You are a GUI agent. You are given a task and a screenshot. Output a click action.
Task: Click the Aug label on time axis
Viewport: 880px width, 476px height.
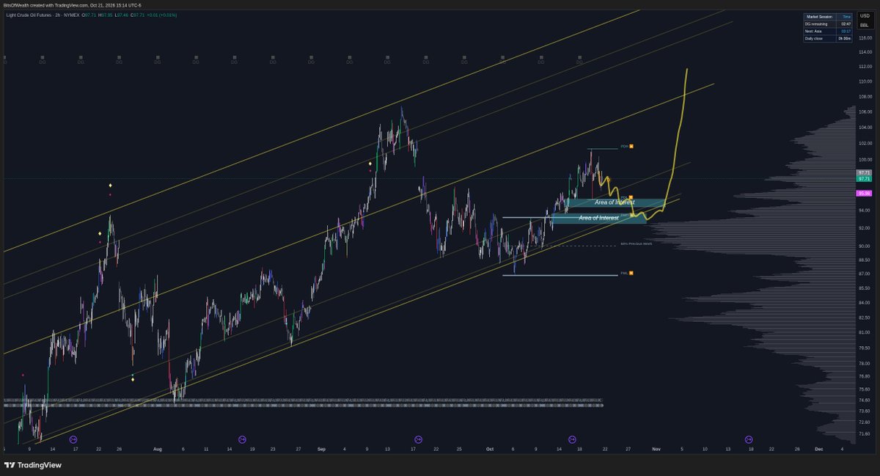[x=158, y=447]
